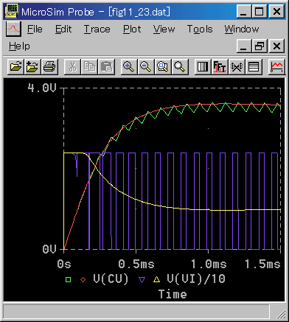Click the 0V y-axis label
Image resolution: width=289 pixels, height=322 pixels.
point(49,249)
